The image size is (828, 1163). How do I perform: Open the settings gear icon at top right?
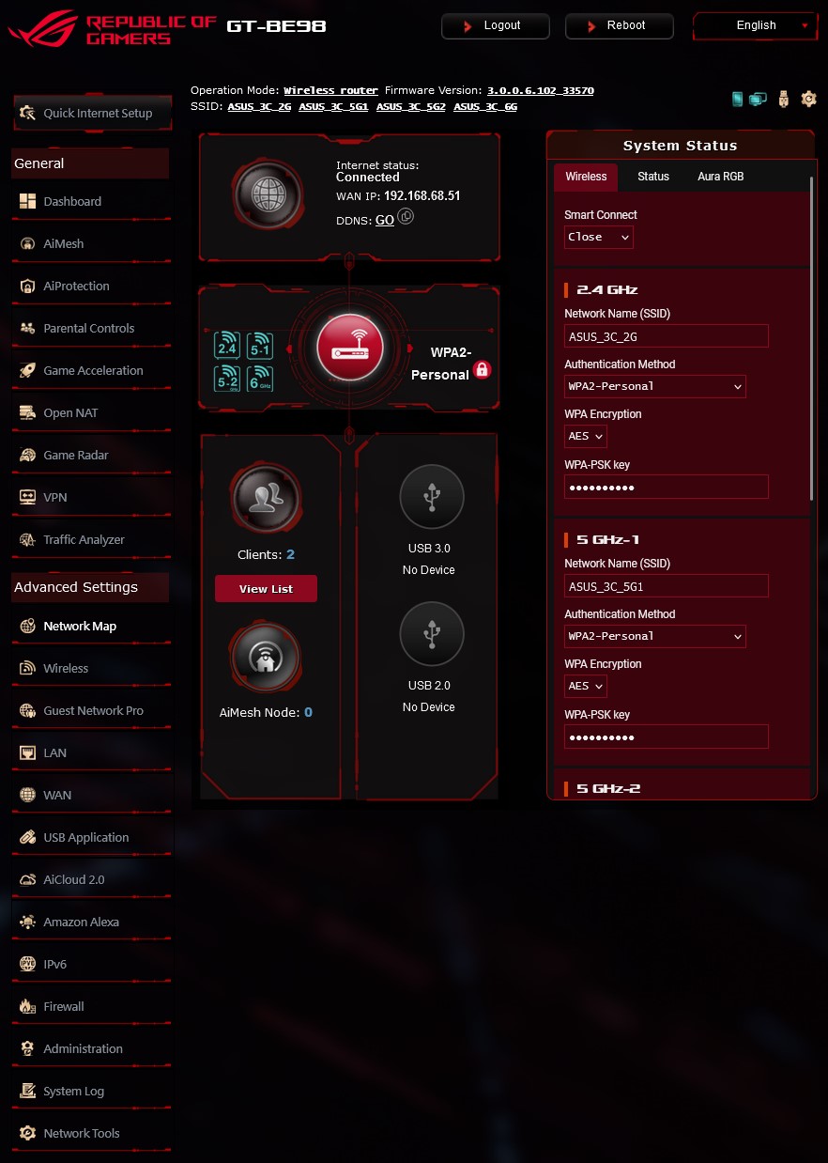pyautogui.click(x=808, y=99)
